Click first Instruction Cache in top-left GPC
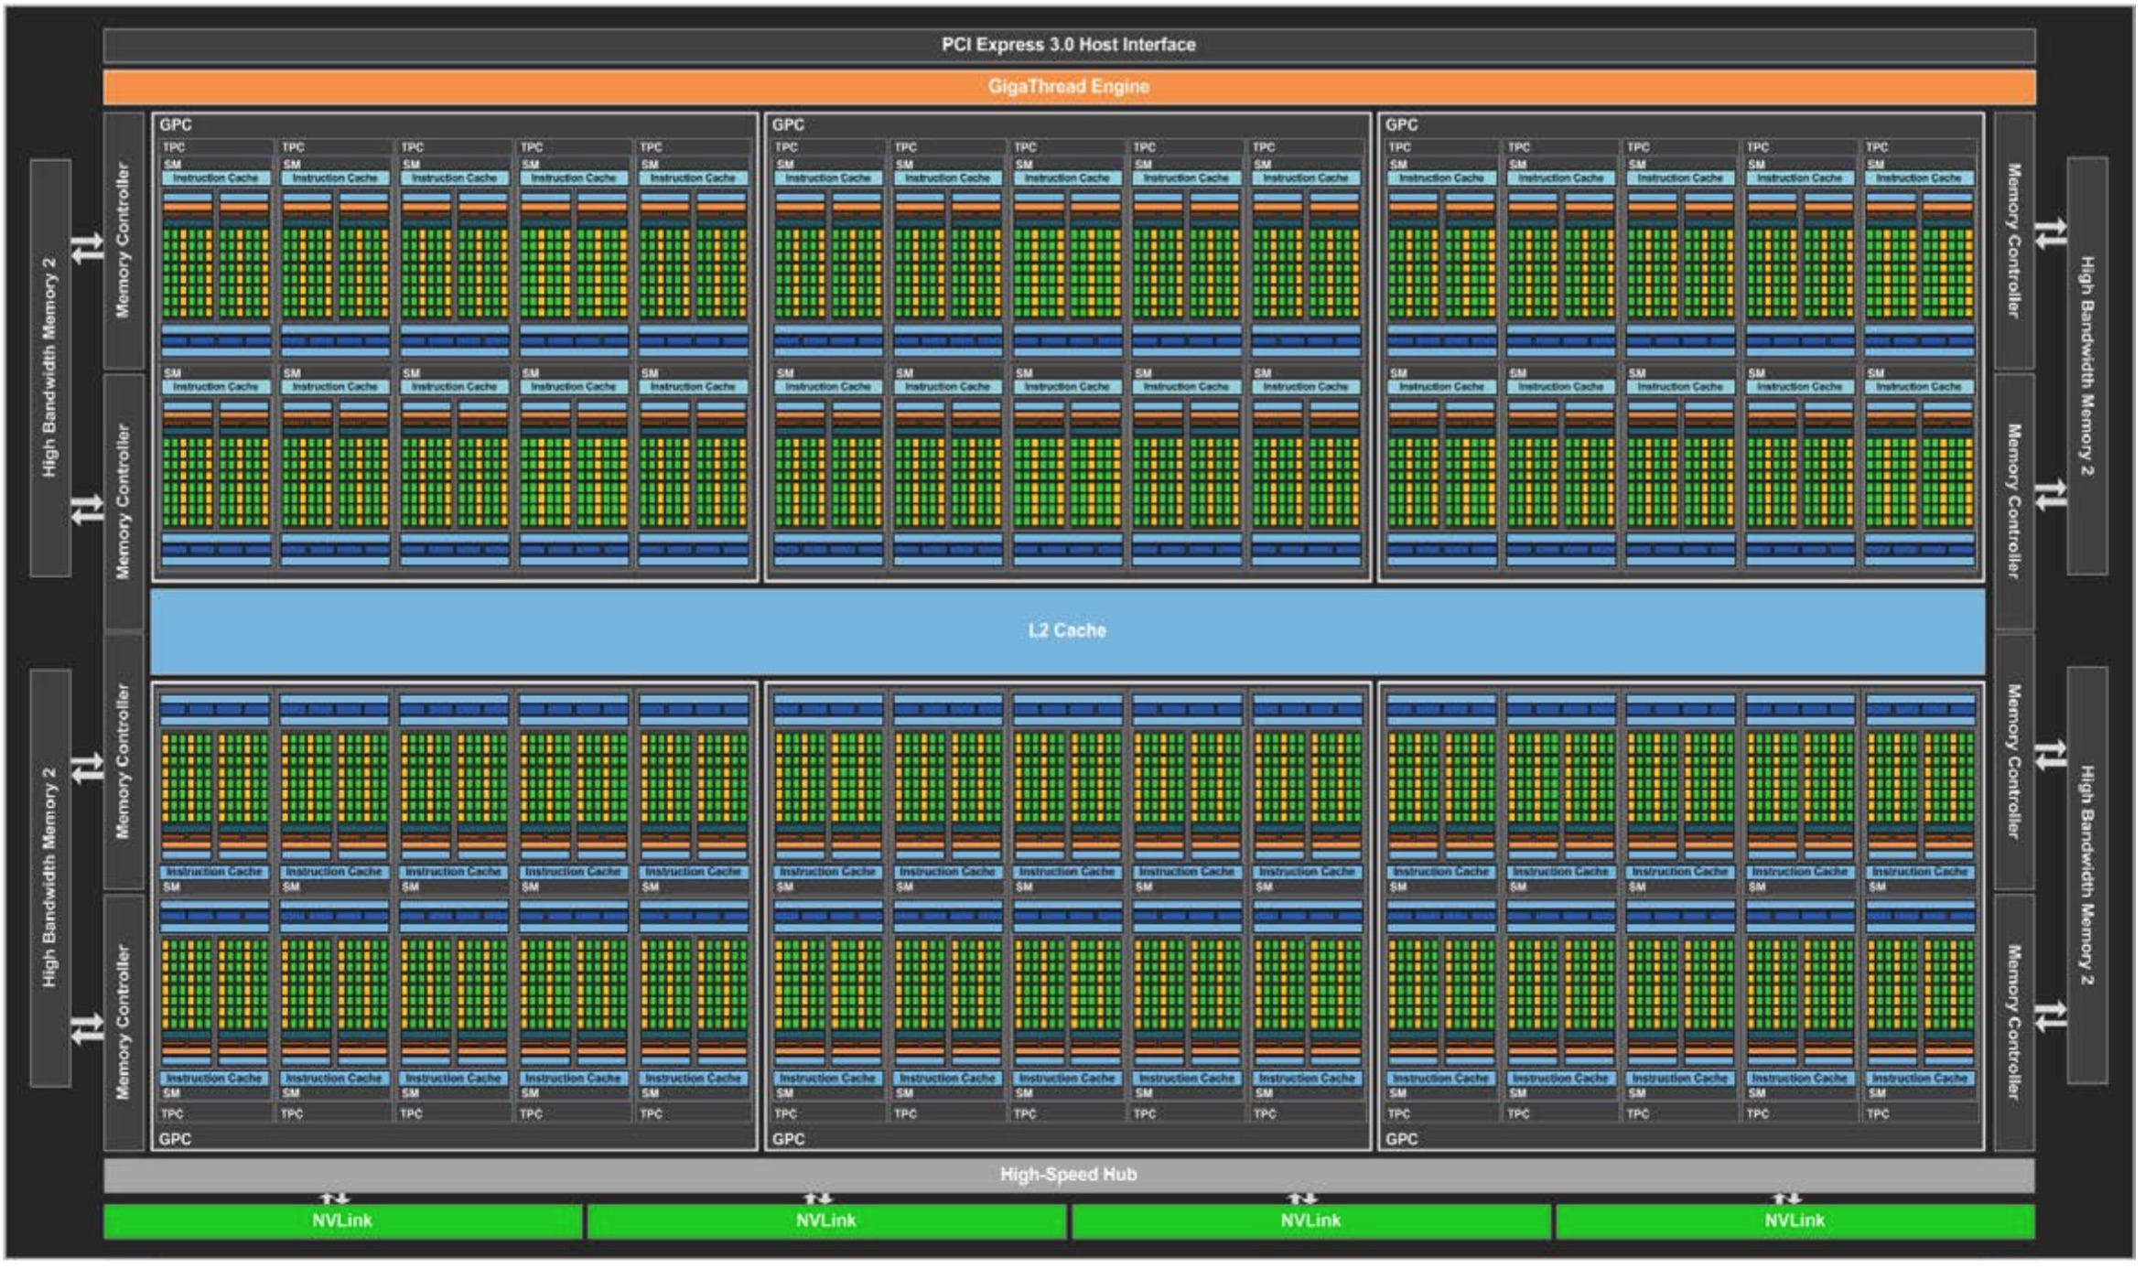 (216, 178)
